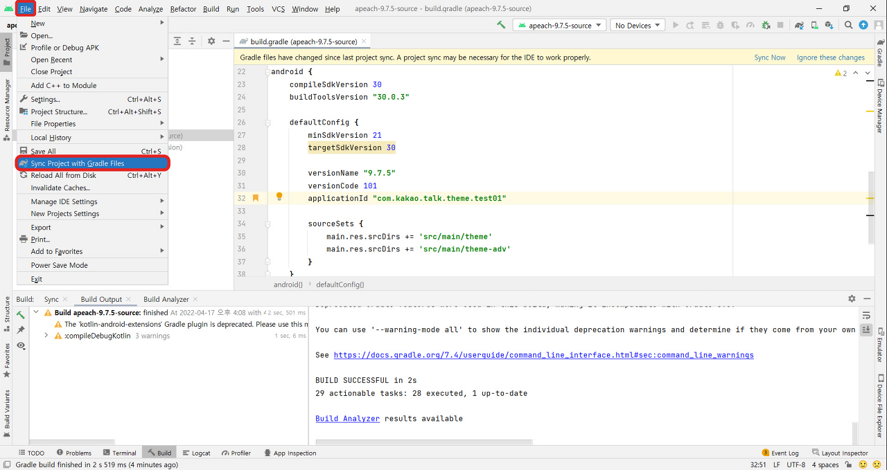Screen dimensions: 887x470
Task: Open the Gradle panel on the right sidebar
Action: (x=881, y=51)
